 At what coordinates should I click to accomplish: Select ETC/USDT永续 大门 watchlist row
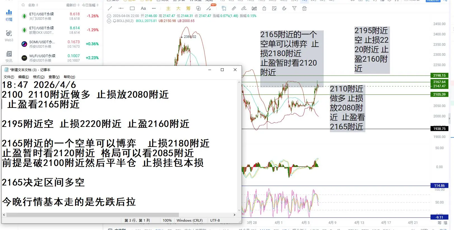pyautogui.click(x=60, y=16)
